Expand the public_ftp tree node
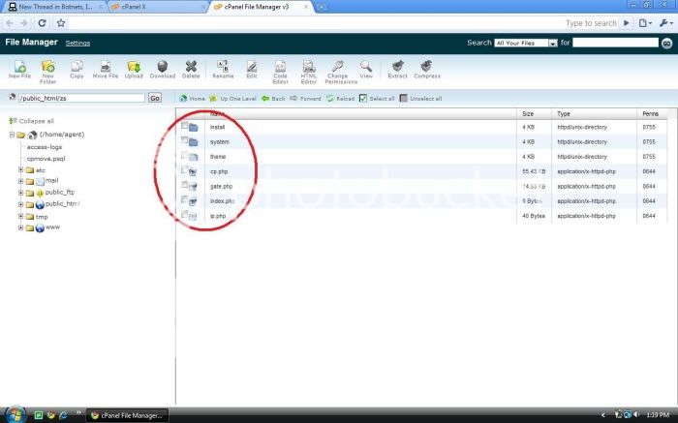The width and height of the screenshot is (678, 423). 20,193
